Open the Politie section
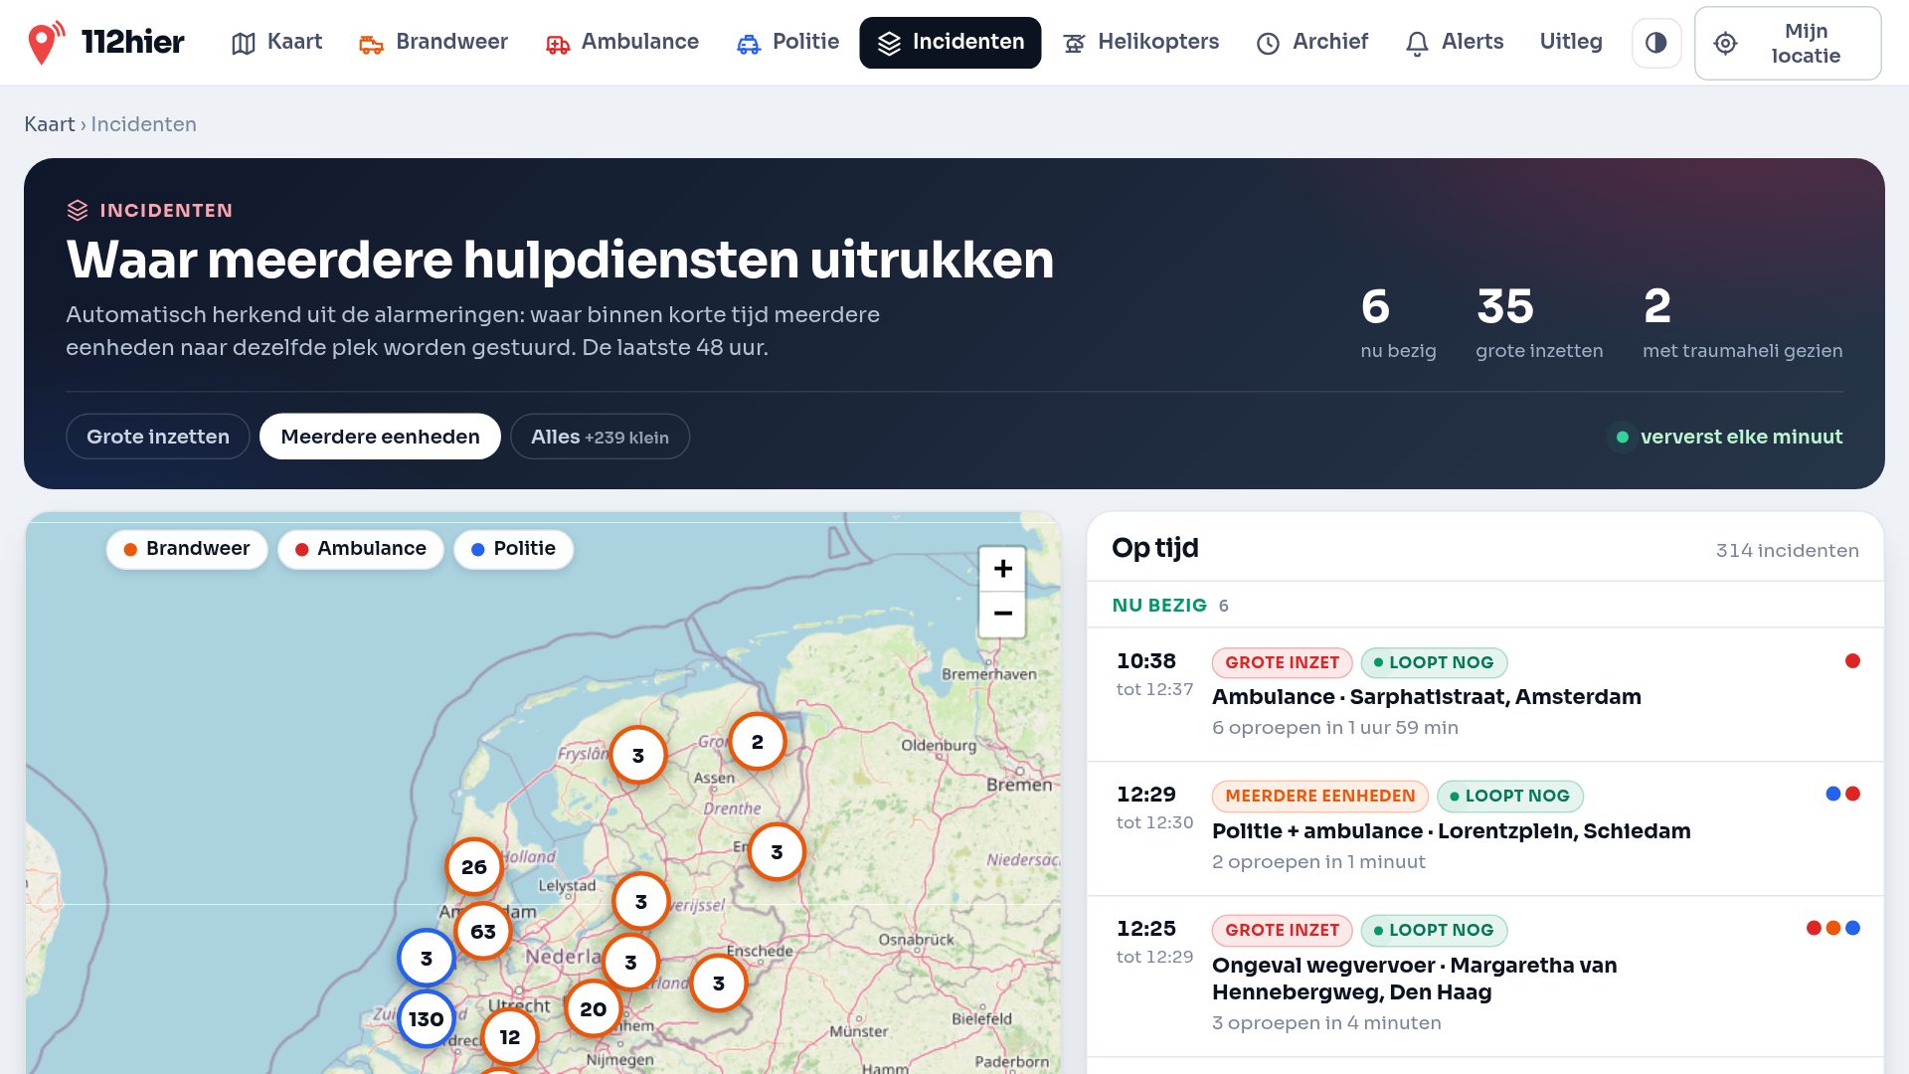 tap(787, 42)
